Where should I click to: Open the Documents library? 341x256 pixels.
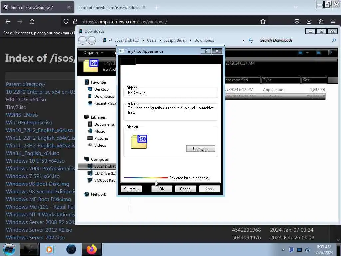pyautogui.click(x=104, y=124)
